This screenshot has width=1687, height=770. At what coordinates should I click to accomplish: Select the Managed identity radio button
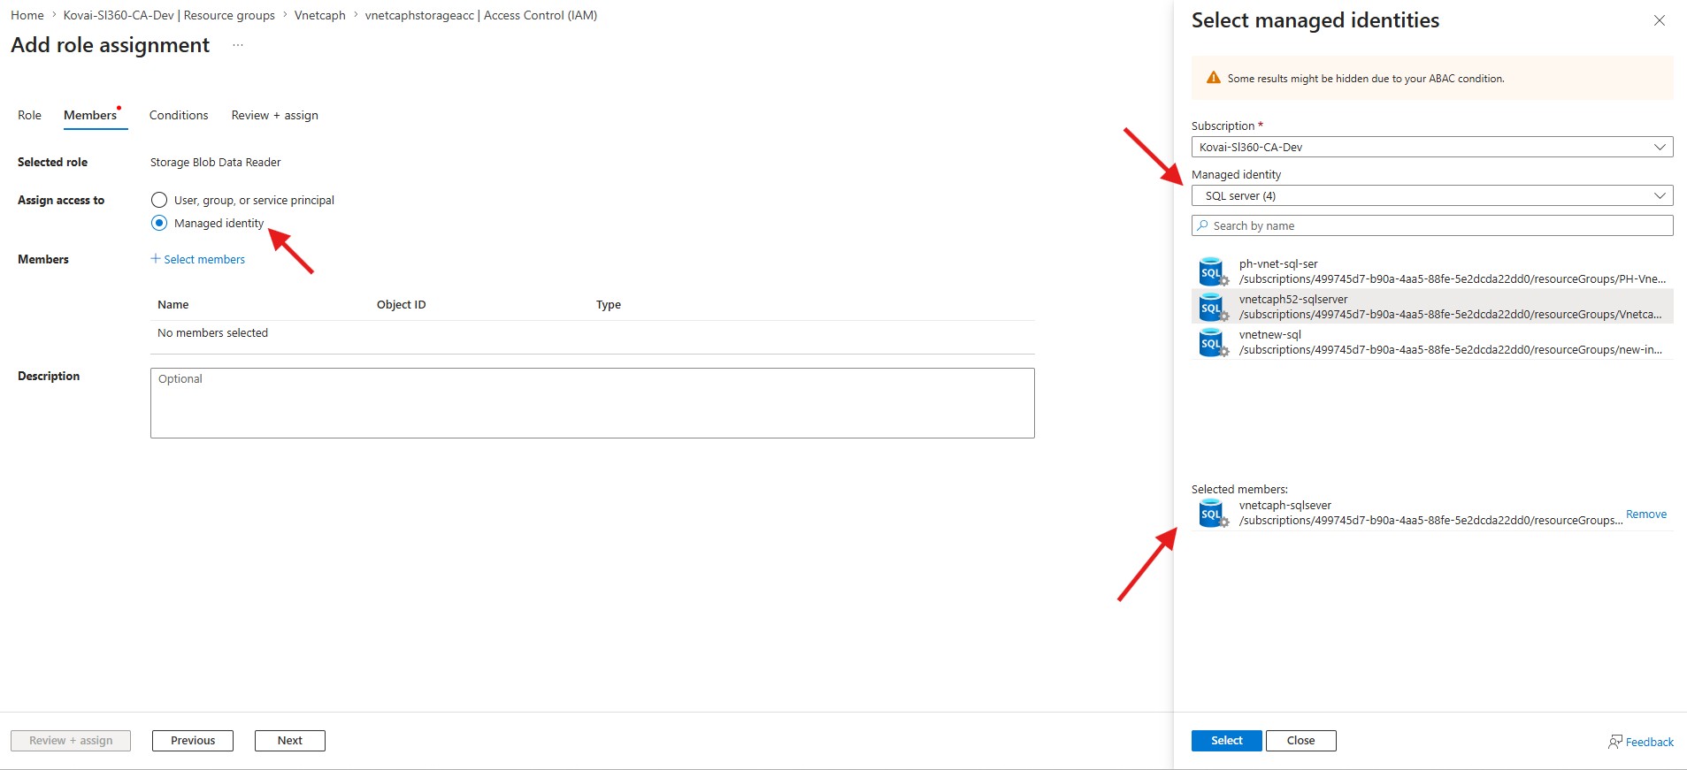pyautogui.click(x=159, y=223)
